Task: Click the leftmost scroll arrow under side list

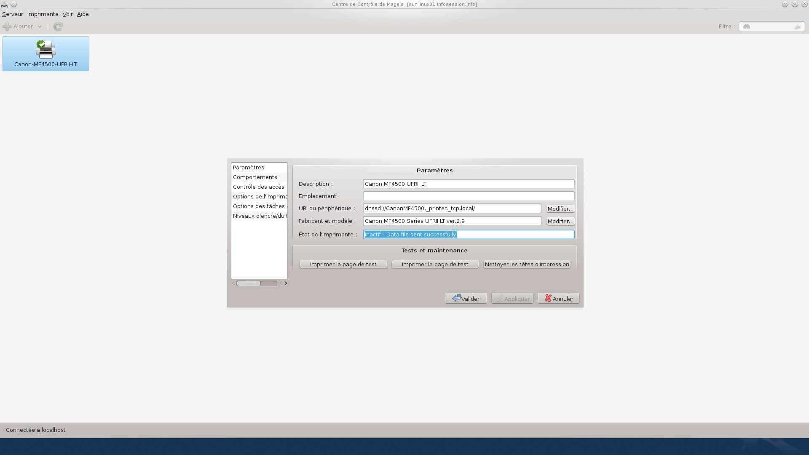Action: click(233, 284)
